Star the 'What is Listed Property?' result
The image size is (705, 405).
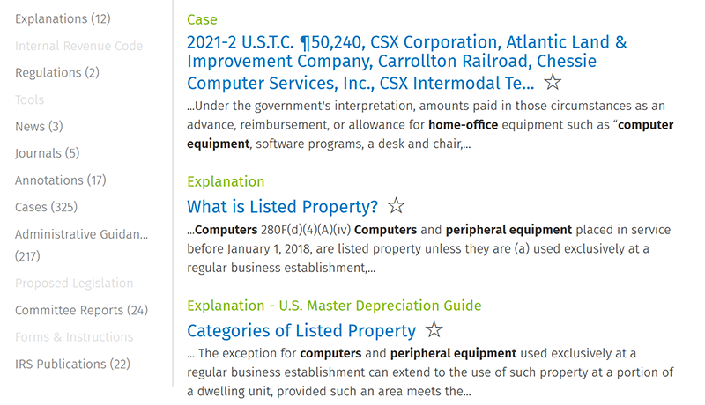(397, 206)
